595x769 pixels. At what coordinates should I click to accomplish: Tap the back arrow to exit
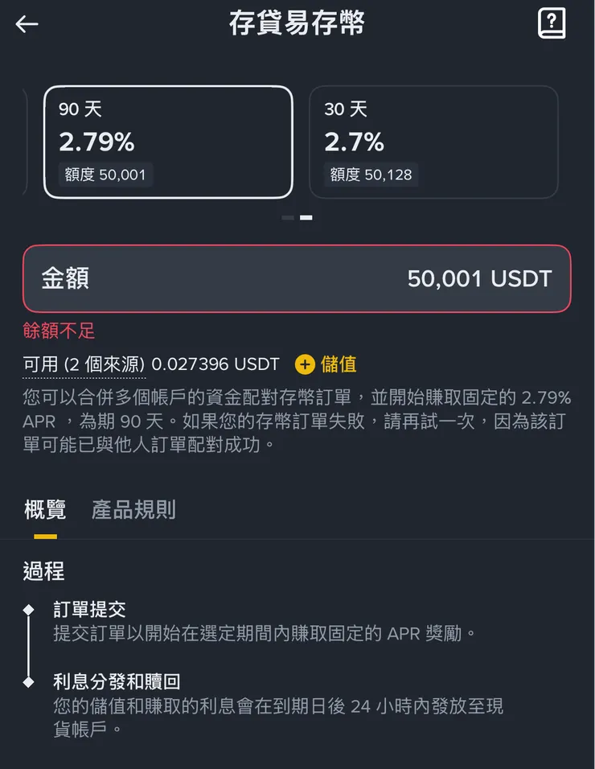tap(27, 24)
